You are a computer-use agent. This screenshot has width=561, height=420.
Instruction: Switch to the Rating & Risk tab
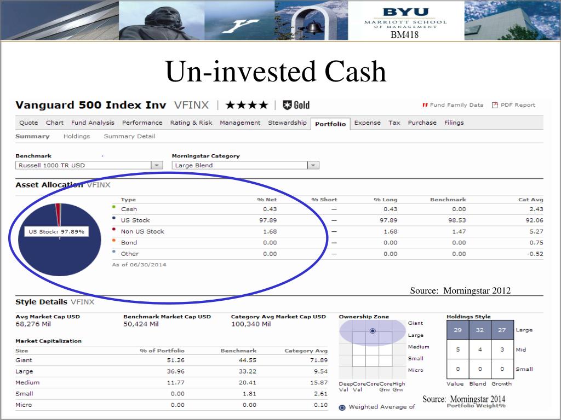click(191, 122)
